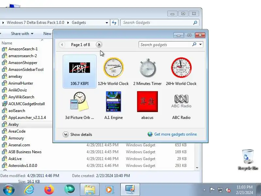Image resolution: width=261 pixels, height=196 pixels.
Task: Select the 106.7 KBPI gadget
Action: tap(80, 71)
